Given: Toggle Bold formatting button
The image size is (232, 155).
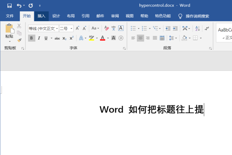Looking at the screenshot, I should click(x=31, y=38).
